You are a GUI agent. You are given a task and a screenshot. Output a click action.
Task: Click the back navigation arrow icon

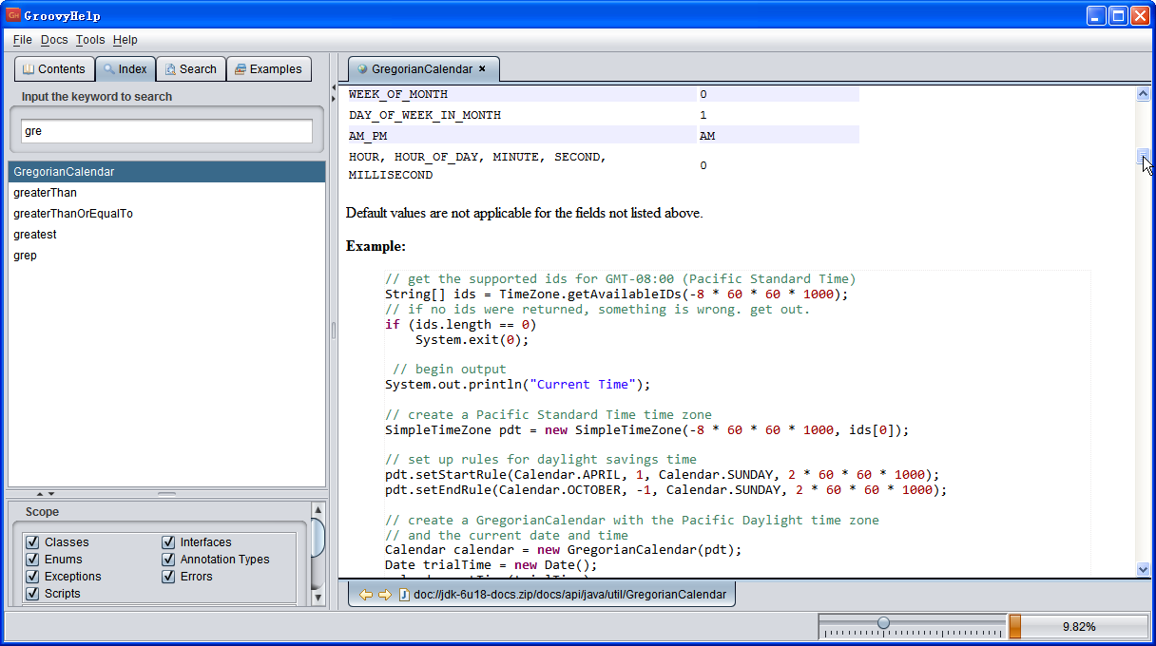(365, 595)
